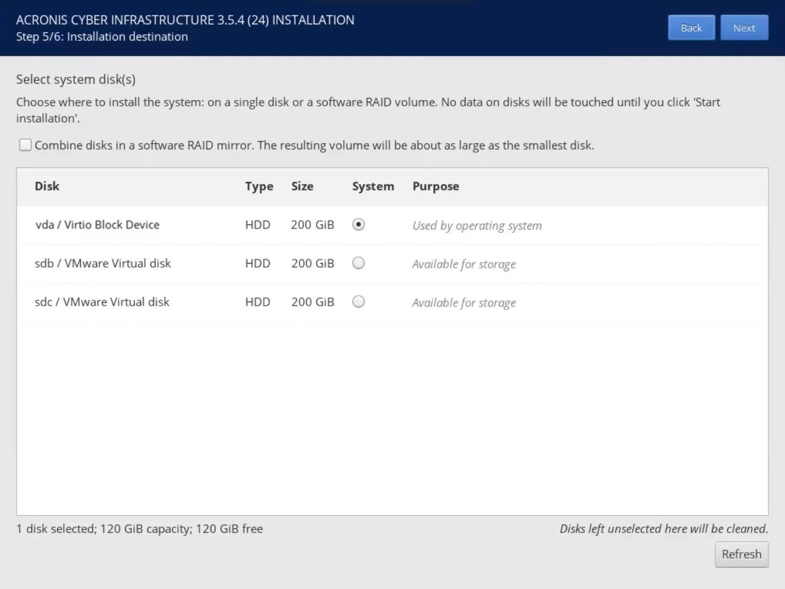The width and height of the screenshot is (785, 589).
Task: Click the 200 GiB size of vda
Action: 312,225
